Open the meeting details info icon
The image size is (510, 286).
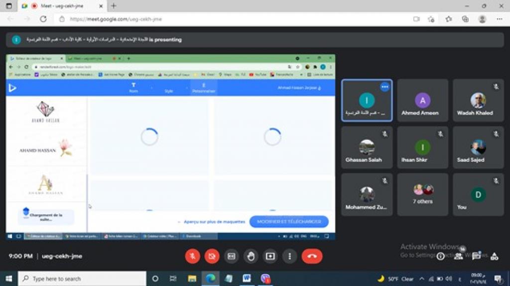440,256
